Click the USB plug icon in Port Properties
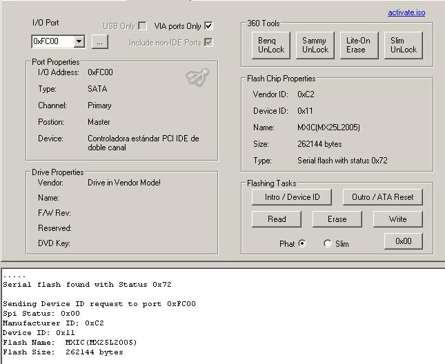 [x=197, y=77]
